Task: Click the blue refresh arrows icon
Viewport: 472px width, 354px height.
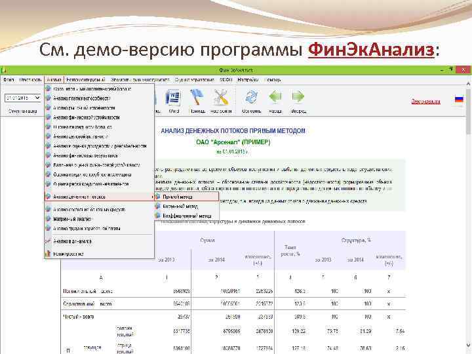Action: 251,97
